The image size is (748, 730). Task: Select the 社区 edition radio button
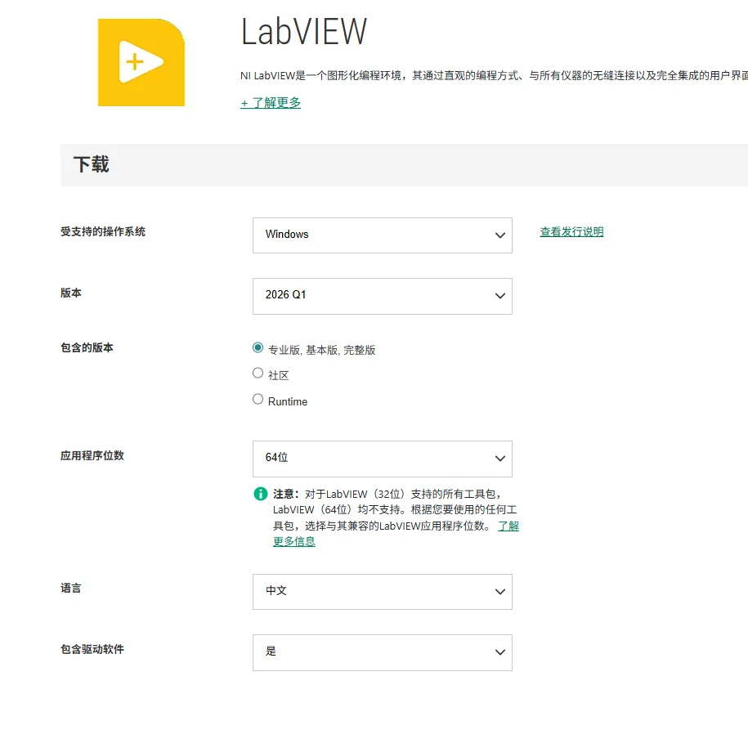point(258,373)
